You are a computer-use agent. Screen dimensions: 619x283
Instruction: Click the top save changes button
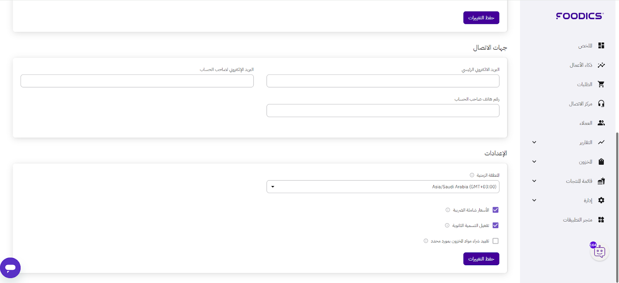click(x=481, y=18)
